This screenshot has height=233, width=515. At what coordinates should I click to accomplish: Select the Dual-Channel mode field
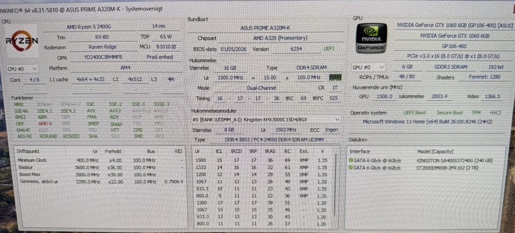click(261, 88)
